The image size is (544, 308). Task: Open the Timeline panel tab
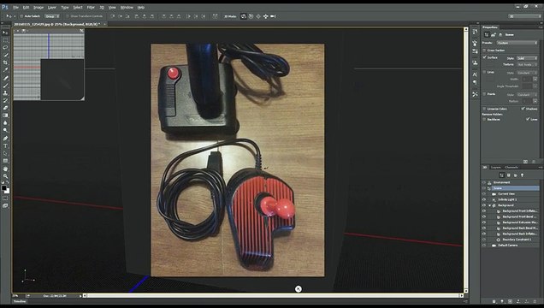pyautogui.click(x=20, y=301)
